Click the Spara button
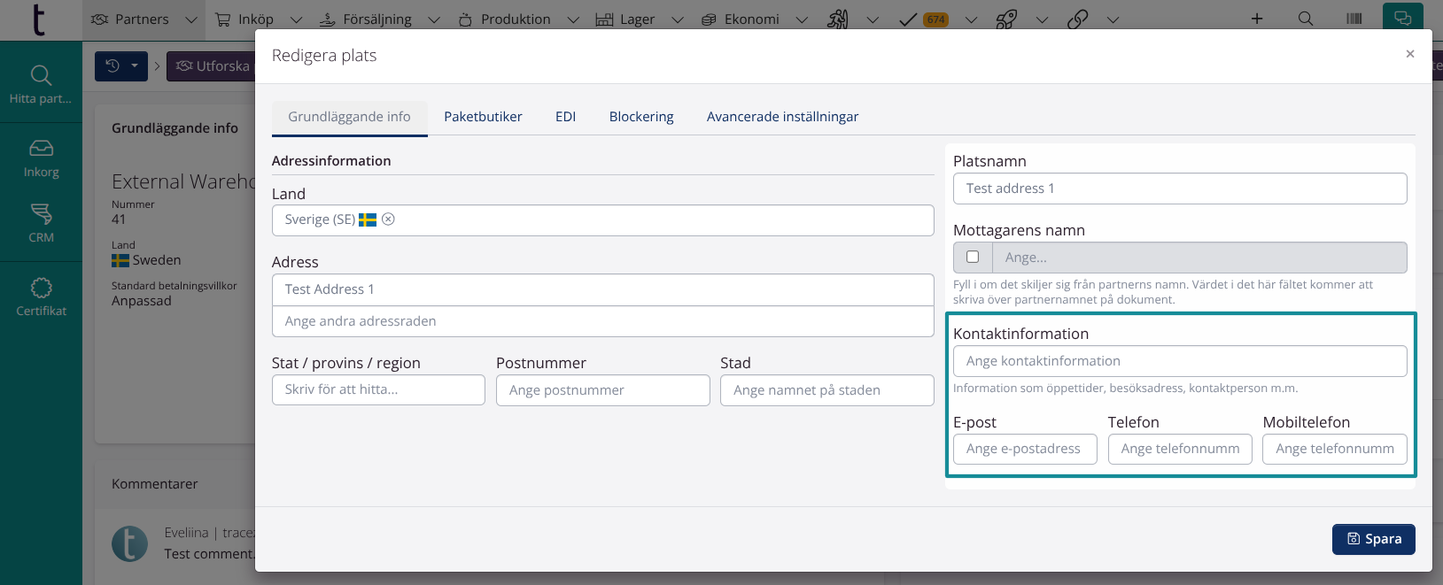The width and height of the screenshot is (1443, 585). pyautogui.click(x=1373, y=539)
